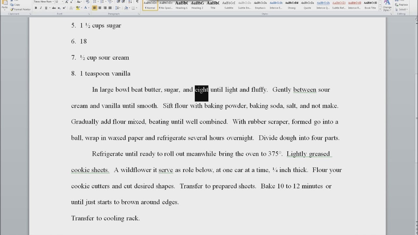Click the Numbering list icon
Image resolution: width=418 pixels, height=235 pixels.
click(x=103, y=2)
